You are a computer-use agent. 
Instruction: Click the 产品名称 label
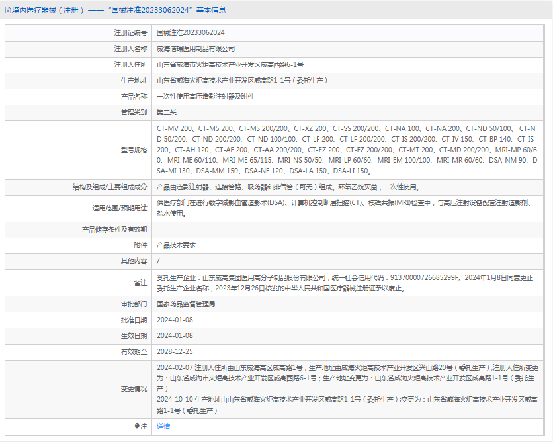point(134,97)
